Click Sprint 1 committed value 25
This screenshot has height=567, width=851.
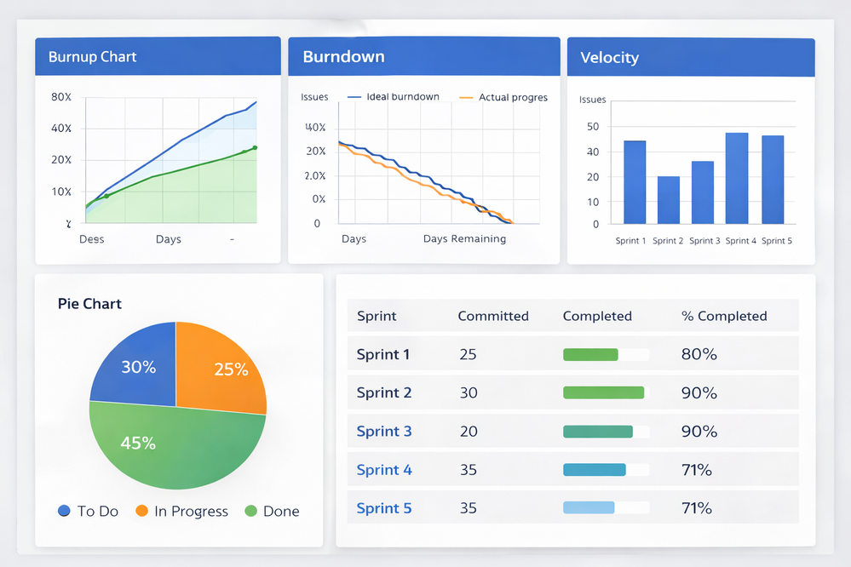[x=468, y=354]
